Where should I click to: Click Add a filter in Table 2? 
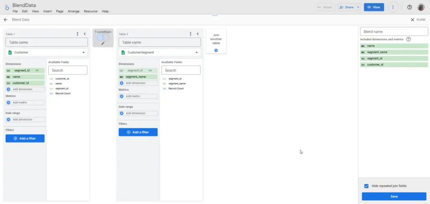[x=138, y=132]
